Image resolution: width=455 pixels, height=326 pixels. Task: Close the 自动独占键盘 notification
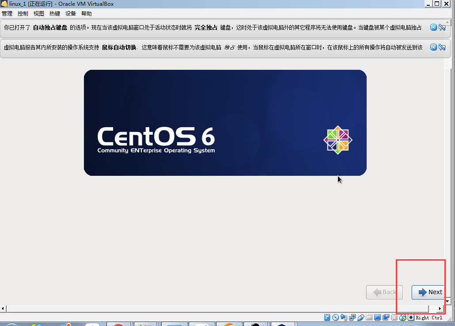coord(433,27)
